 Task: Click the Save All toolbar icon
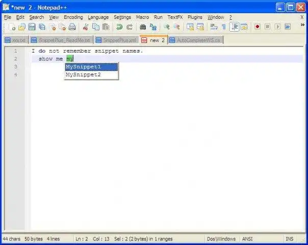coord(42,27)
